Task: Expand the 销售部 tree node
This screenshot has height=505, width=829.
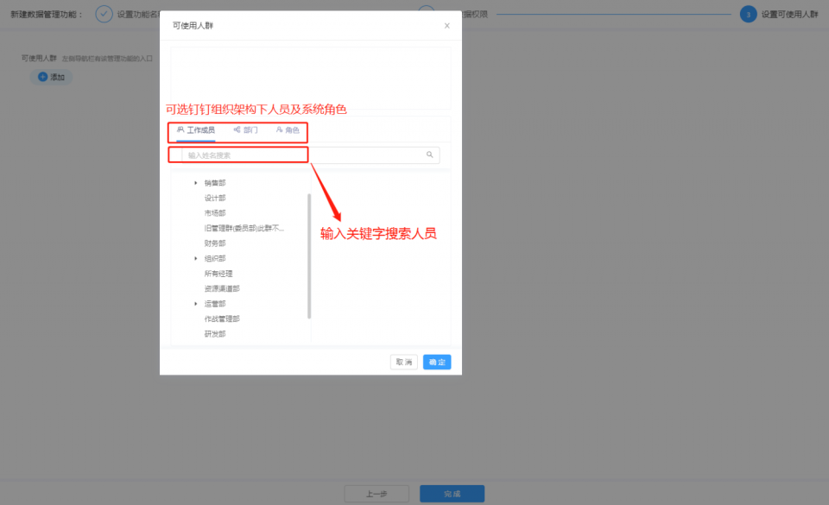Action: coord(195,182)
